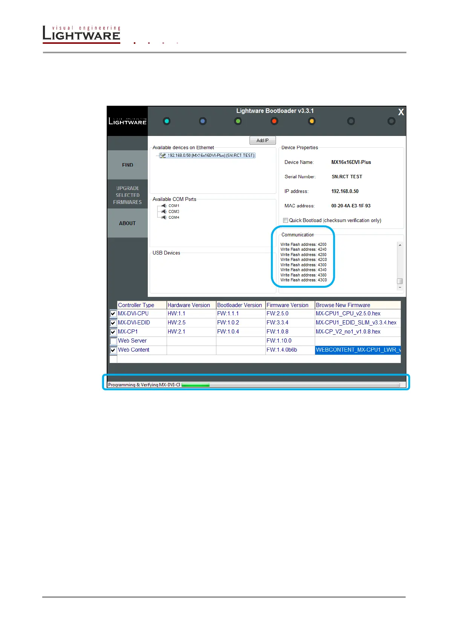Click the Firmware Version column header
Screen dimensions: 449x636
point(290,305)
